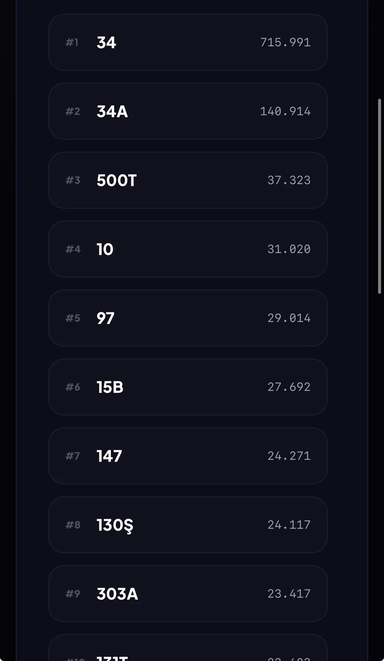Image resolution: width=384 pixels, height=661 pixels.
Task: Click the 31.020 count
Action: click(x=289, y=249)
